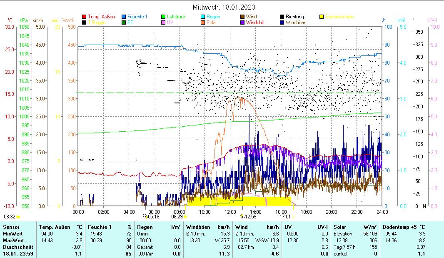444x258 pixels.
Task: Click the 08:29 sunrise time marker
Action: click(x=177, y=216)
